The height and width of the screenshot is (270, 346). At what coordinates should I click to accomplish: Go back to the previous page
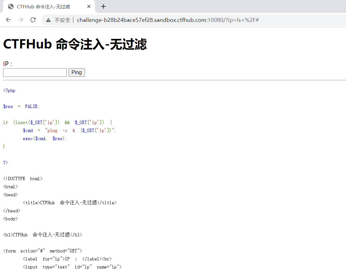click(x=8, y=20)
